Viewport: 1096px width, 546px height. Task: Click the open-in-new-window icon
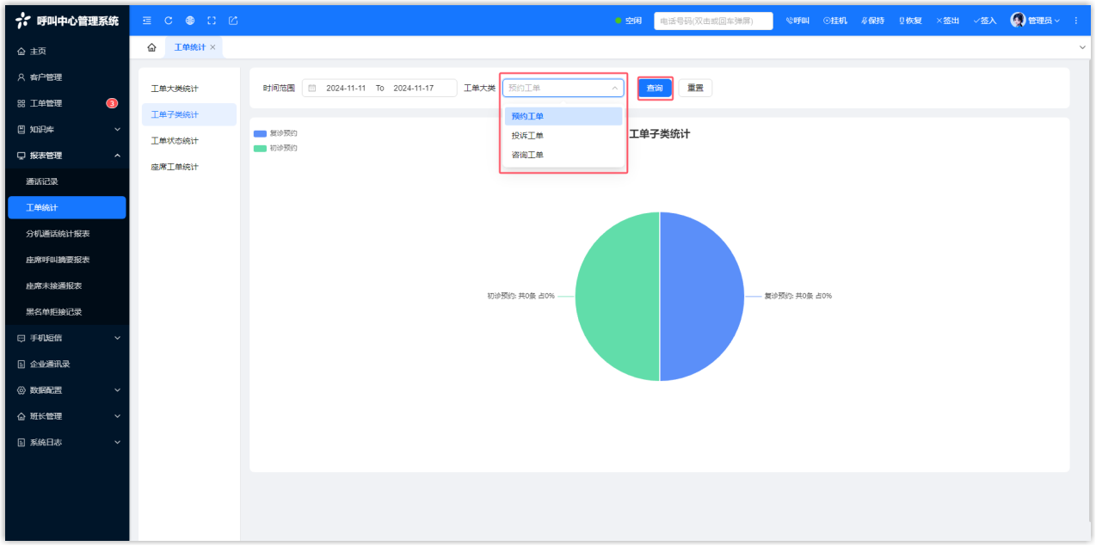coord(233,21)
